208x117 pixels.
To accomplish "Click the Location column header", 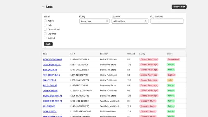I will [x=104, y=54].
